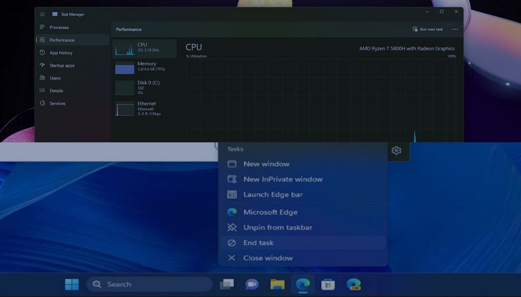Open Services in Task Manager
521x297 pixels.
click(x=57, y=104)
